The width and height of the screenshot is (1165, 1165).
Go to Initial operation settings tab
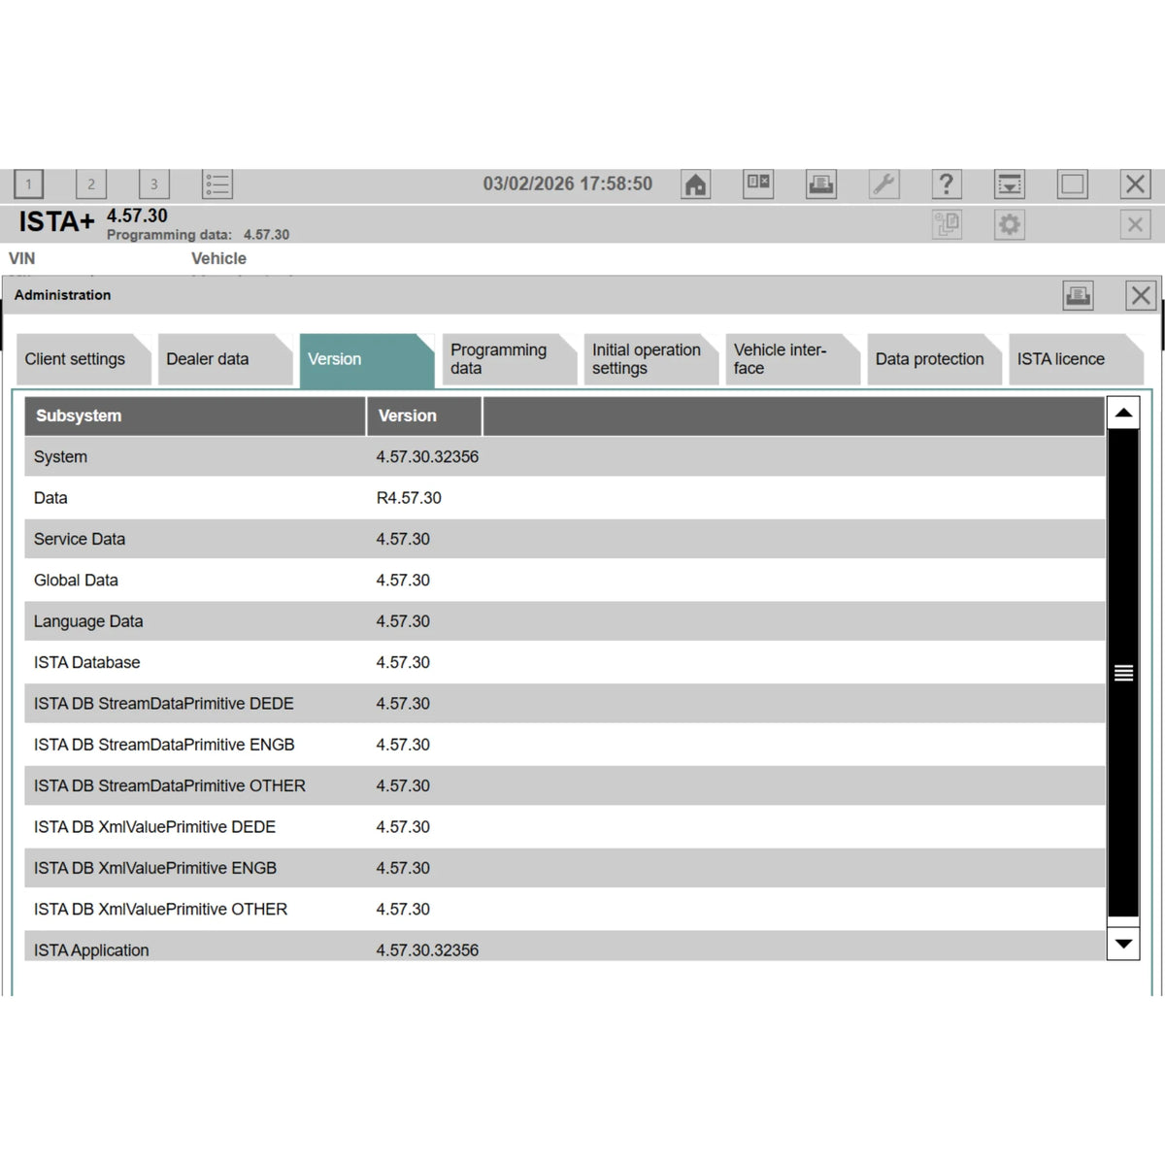650,359
